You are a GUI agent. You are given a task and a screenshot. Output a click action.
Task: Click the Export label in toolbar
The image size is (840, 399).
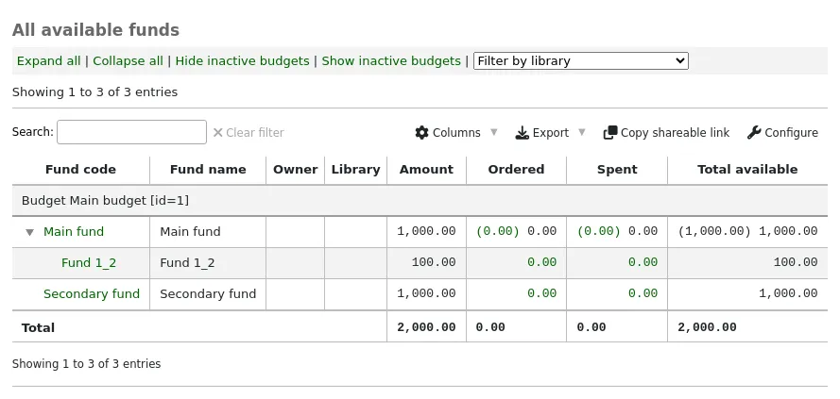(x=551, y=133)
